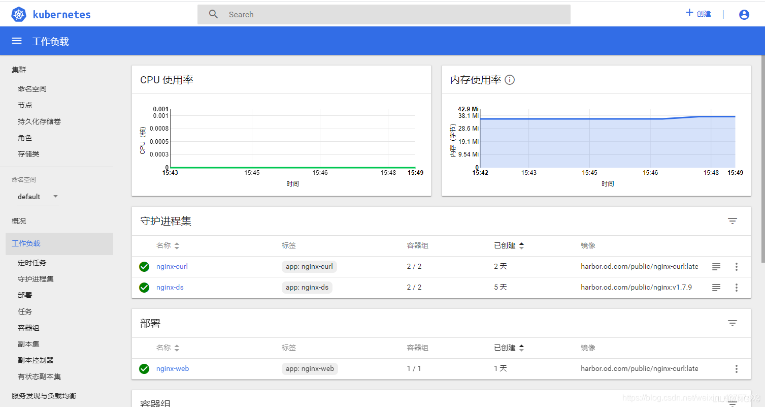Click nginx-ds green status check icon

pyautogui.click(x=144, y=288)
